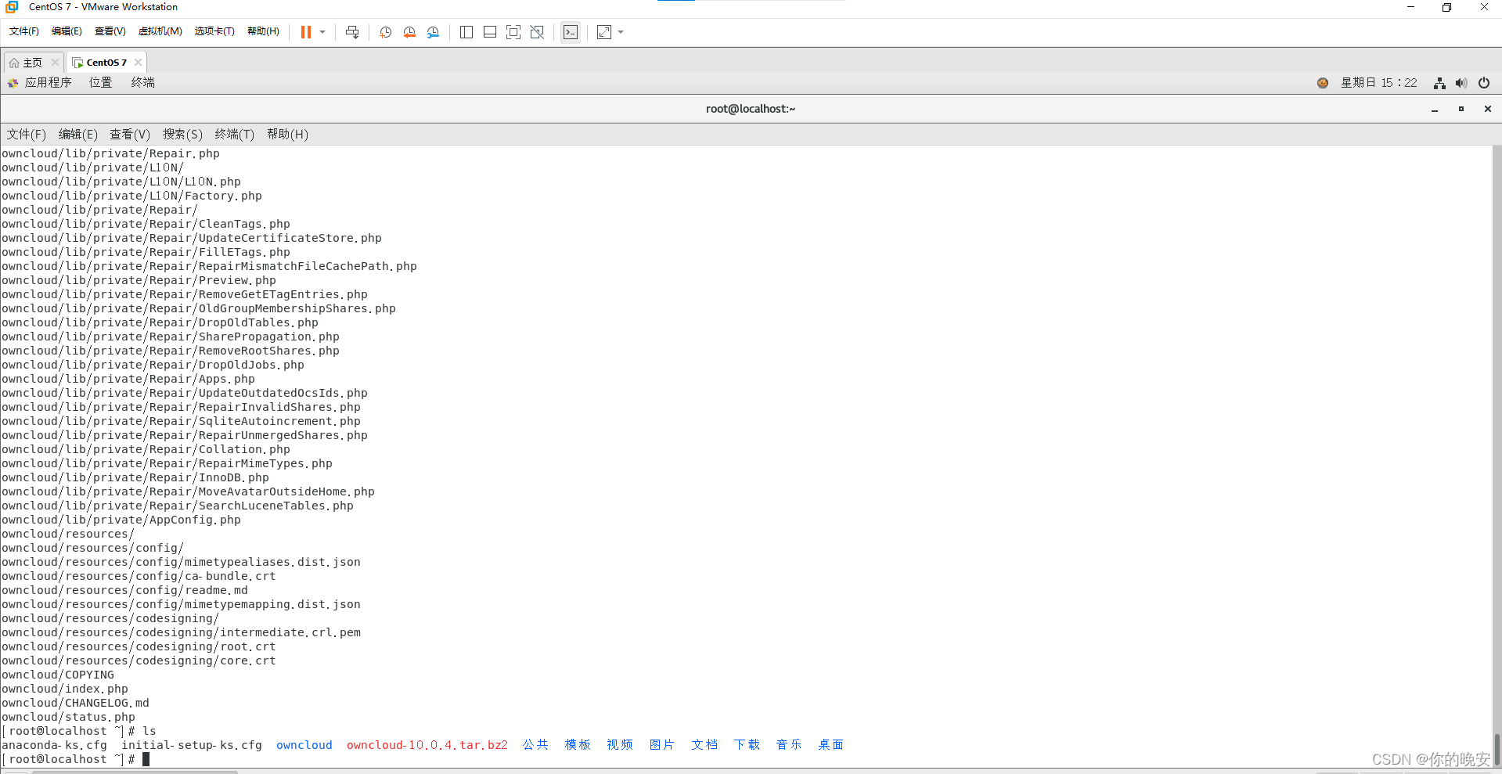Open terminal 搜索(S) menu
This screenshot has height=774, width=1502.
click(182, 135)
